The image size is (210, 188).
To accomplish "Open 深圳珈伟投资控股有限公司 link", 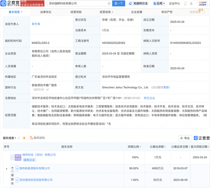I will point(36,180).
